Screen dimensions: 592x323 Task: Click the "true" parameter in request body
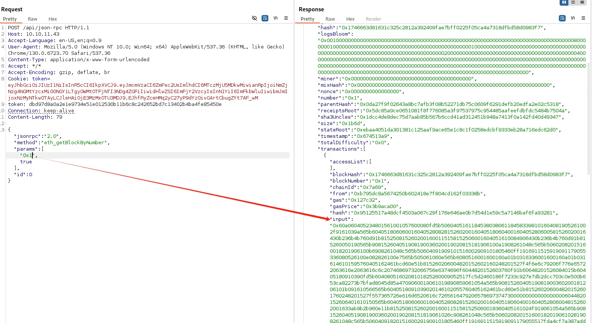pyautogui.click(x=26, y=161)
